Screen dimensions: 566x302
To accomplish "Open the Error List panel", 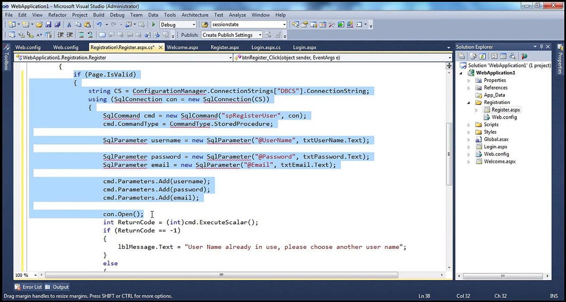I will 28,287.
